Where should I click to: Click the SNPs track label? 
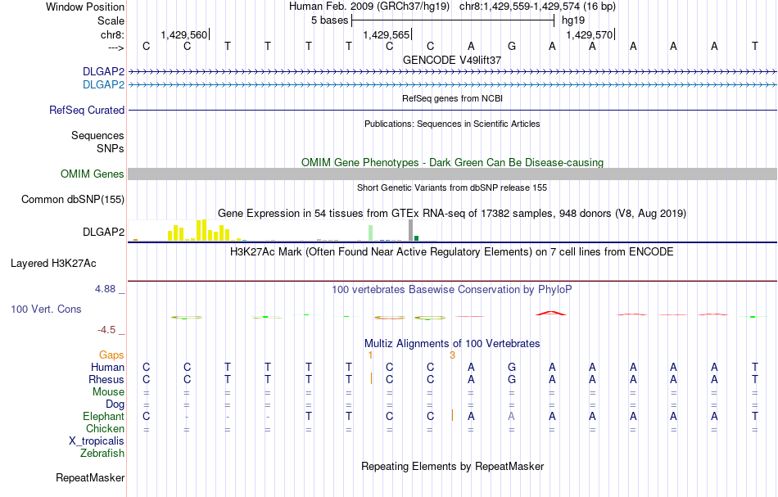click(111, 148)
